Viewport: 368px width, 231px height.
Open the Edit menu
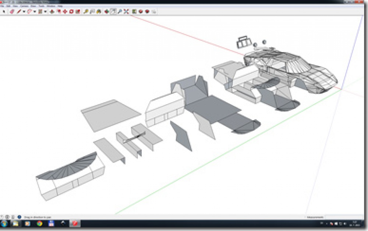coord(8,6)
